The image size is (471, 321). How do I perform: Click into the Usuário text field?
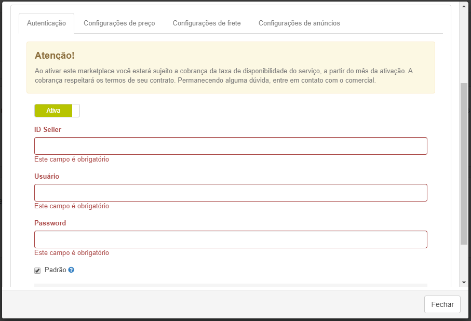click(231, 193)
